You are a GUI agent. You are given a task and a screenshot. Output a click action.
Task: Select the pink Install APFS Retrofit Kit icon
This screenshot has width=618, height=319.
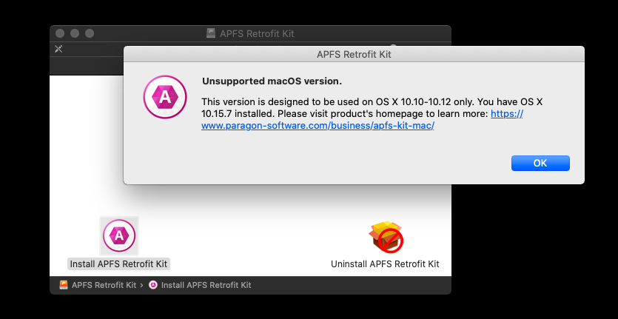point(119,236)
